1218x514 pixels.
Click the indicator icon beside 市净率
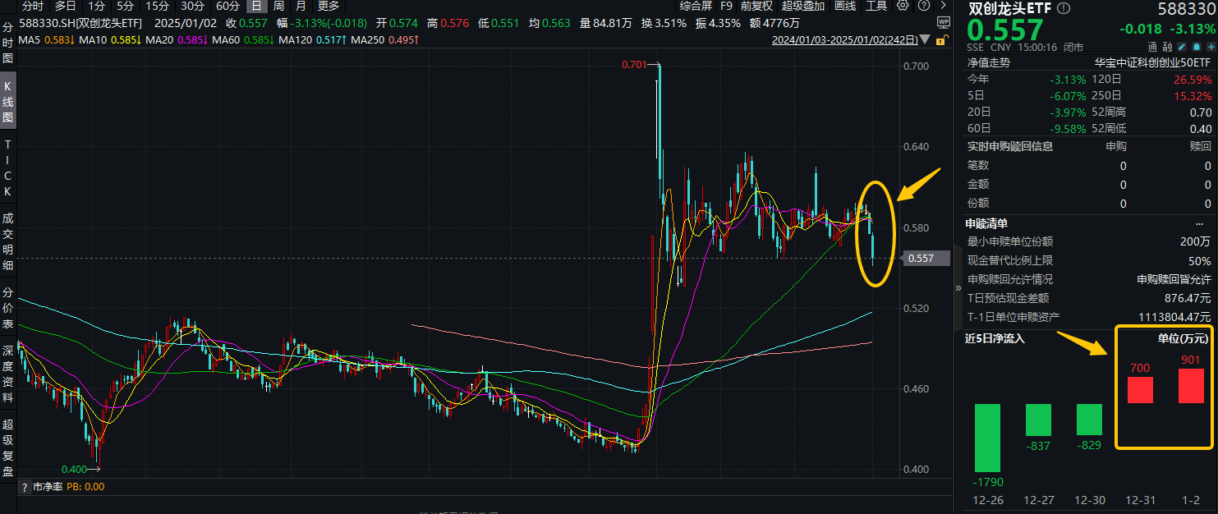pos(23,486)
